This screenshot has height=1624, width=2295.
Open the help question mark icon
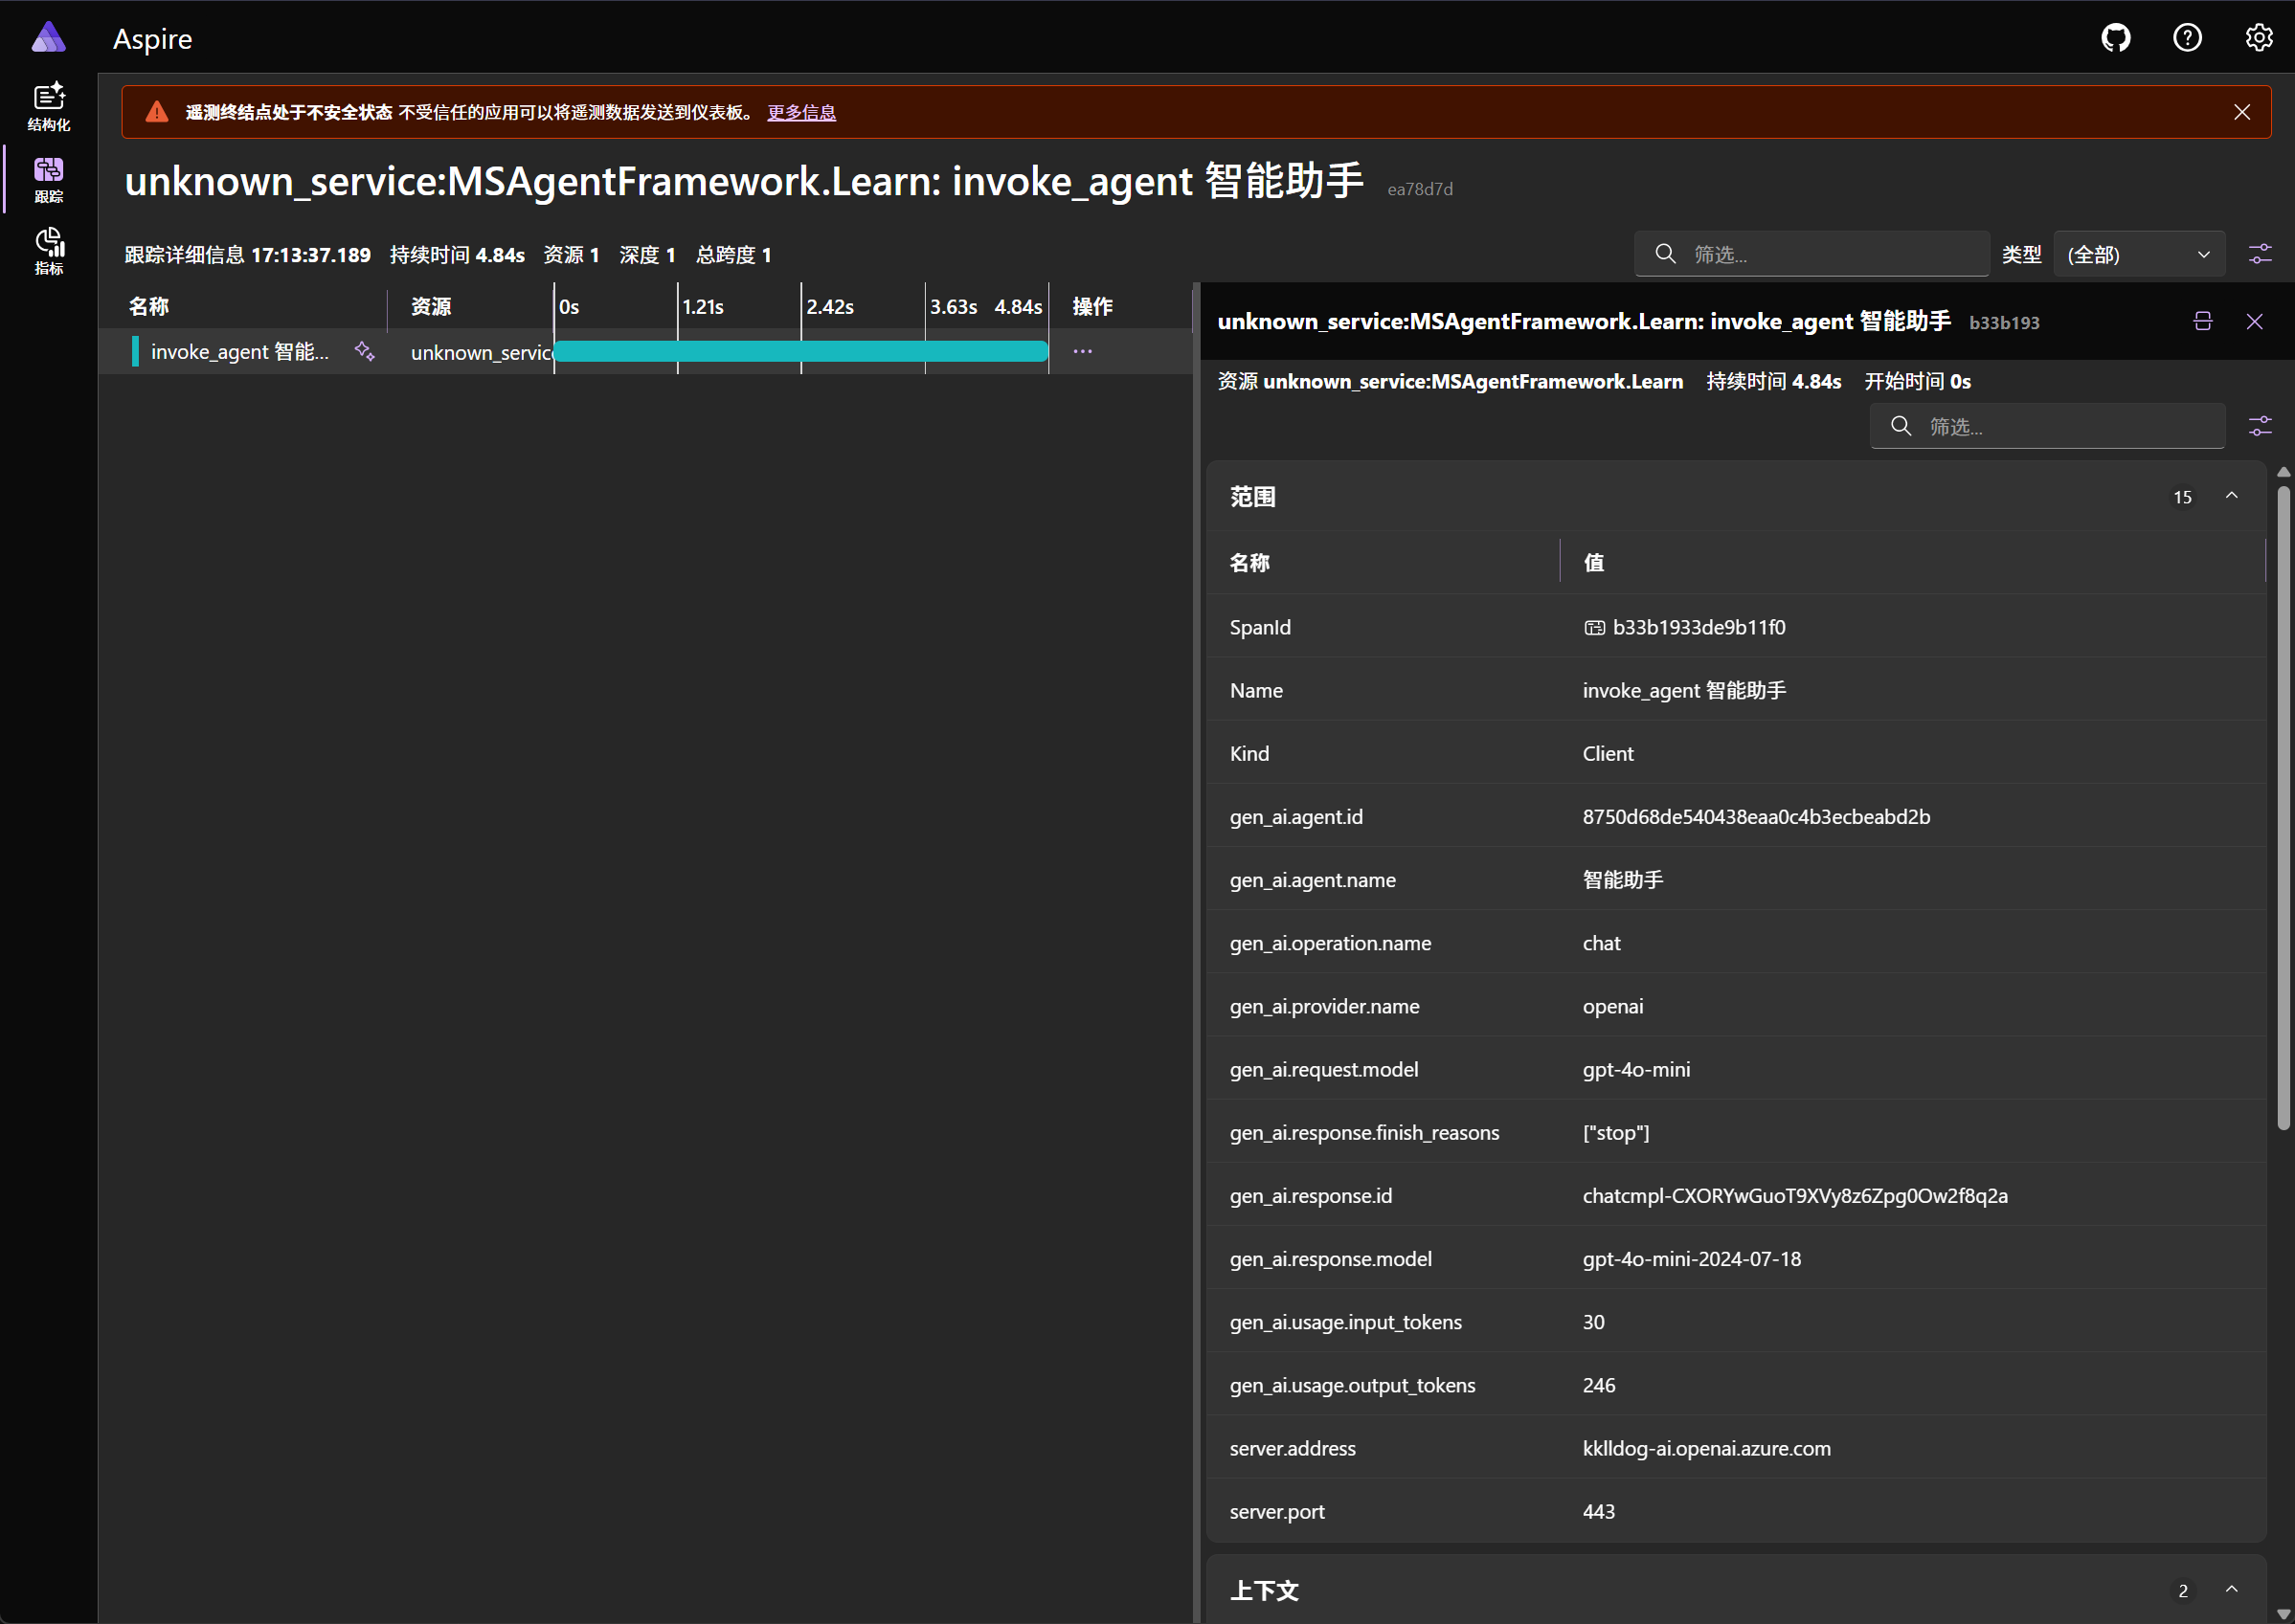2187,38
